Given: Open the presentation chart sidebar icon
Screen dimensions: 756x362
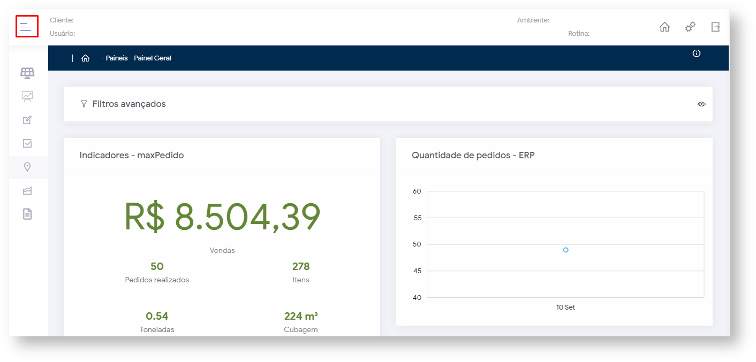Looking at the screenshot, I should 27,96.
